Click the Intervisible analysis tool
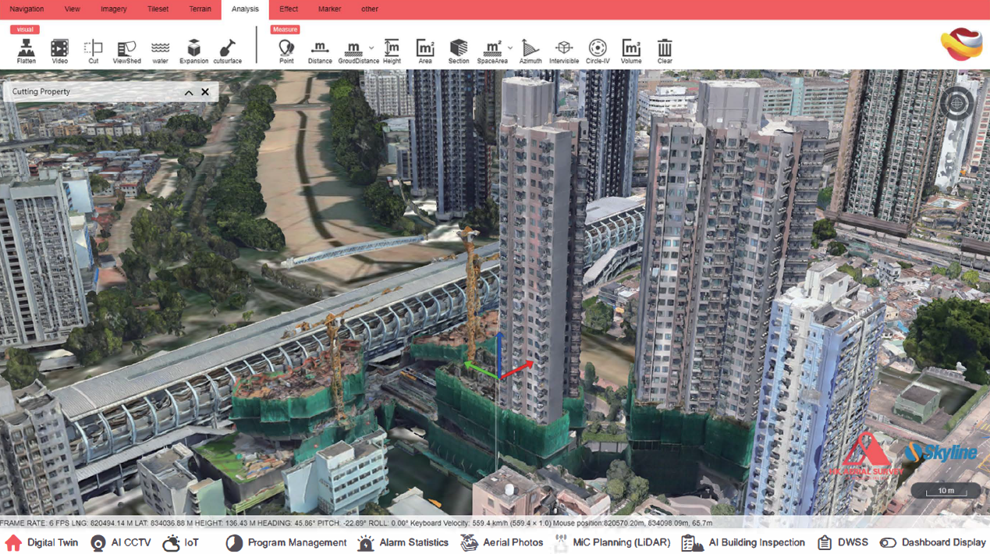990x554 pixels. pyautogui.click(x=563, y=50)
